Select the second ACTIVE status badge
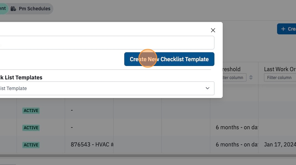Screen dimensions: 296x165 [x=31, y=128]
